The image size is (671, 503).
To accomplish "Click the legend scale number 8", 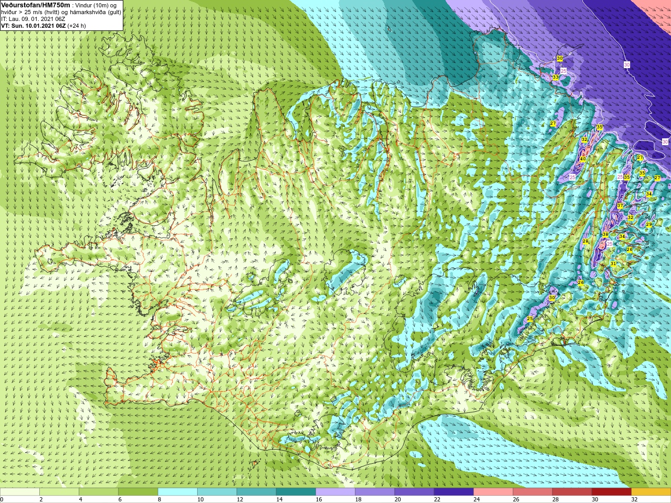I will coord(160,499).
